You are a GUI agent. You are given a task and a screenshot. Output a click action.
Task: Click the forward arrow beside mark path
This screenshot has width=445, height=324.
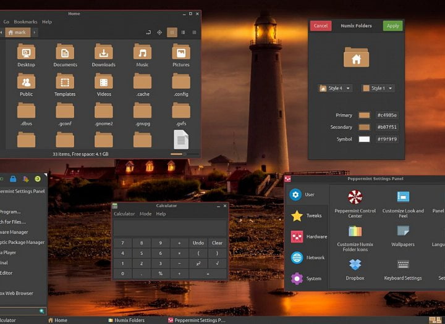click(35, 32)
